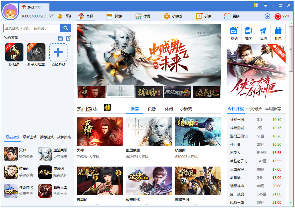This screenshot has height=208, width=295.
Task: Select the 灭神 banner thumbnail
Action: click(92, 92)
